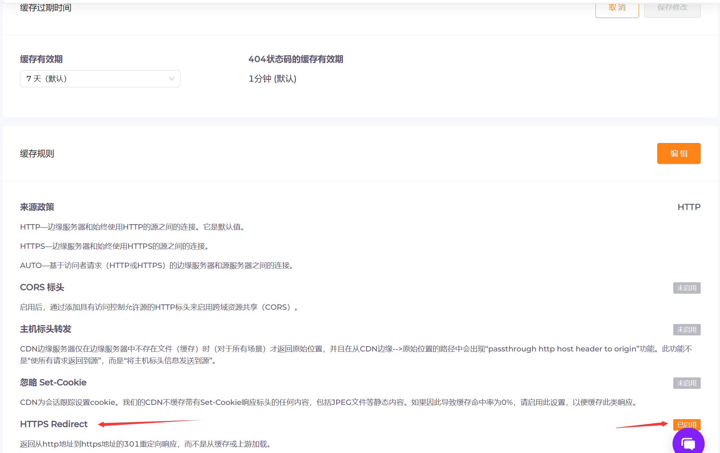Open the 缓存规则 section header
Viewport: 720px width, 453px height.
coord(37,153)
